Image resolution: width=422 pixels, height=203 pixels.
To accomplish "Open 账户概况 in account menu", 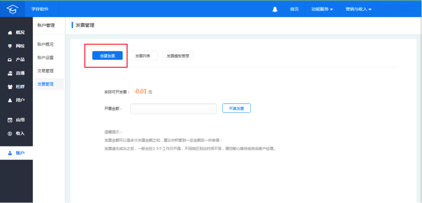I will [x=45, y=44].
